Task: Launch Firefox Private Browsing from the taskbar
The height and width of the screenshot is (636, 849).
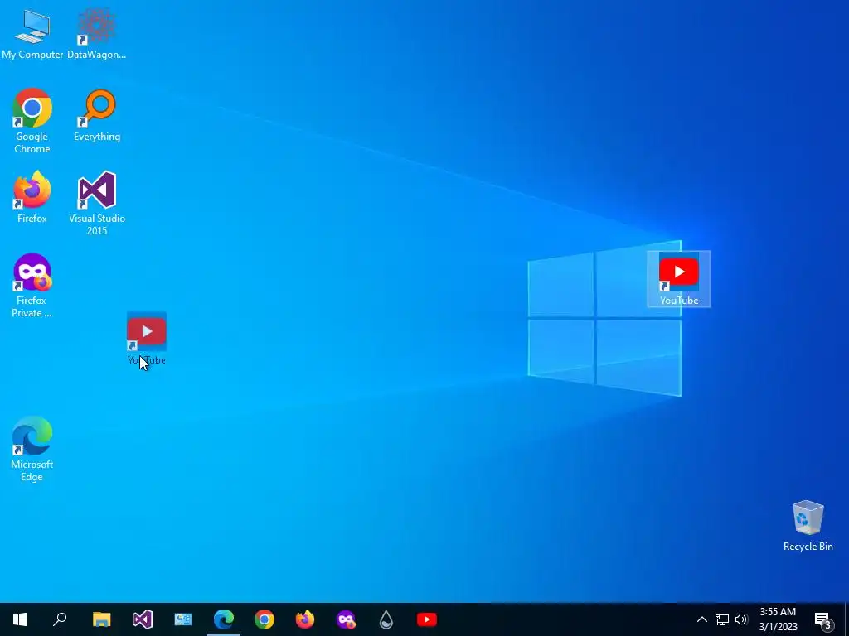Action: (346, 619)
